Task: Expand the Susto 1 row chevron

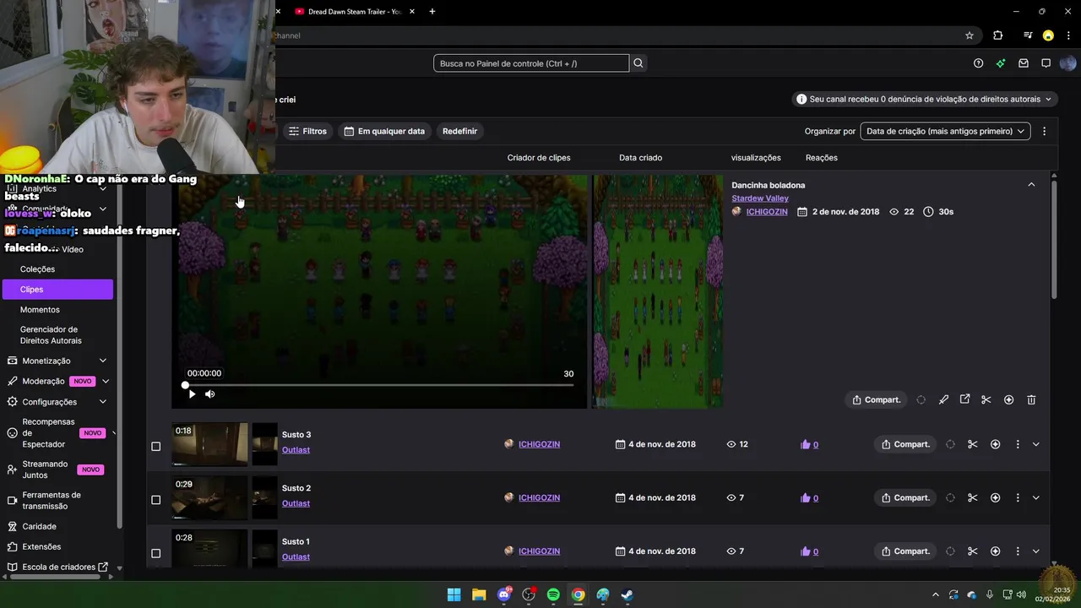Action: (x=1036, y=551)
